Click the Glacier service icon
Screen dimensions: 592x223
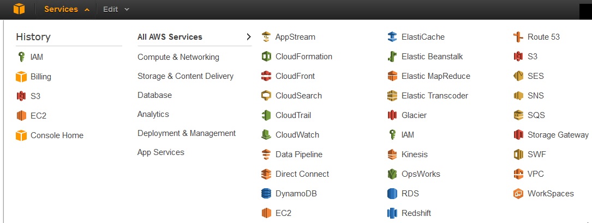click(392, 115)
